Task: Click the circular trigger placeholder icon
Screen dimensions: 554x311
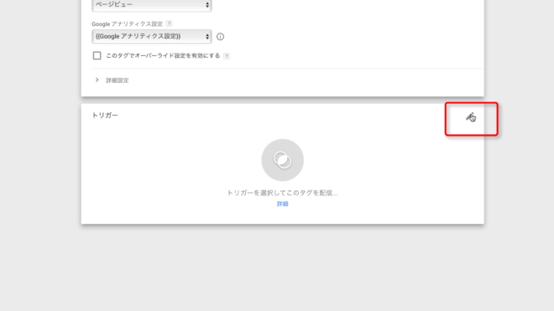Action: [x=282, y=160]
